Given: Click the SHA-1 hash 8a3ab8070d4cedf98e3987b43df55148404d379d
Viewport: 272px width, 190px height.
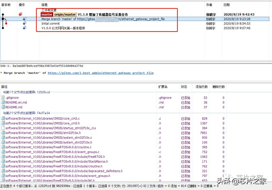Looking at the screenshot, I should [x=48, y=66].
